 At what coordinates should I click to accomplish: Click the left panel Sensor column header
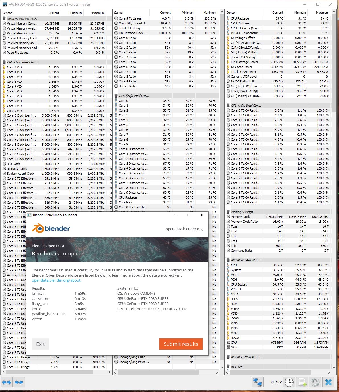click(x=20, y=13)
